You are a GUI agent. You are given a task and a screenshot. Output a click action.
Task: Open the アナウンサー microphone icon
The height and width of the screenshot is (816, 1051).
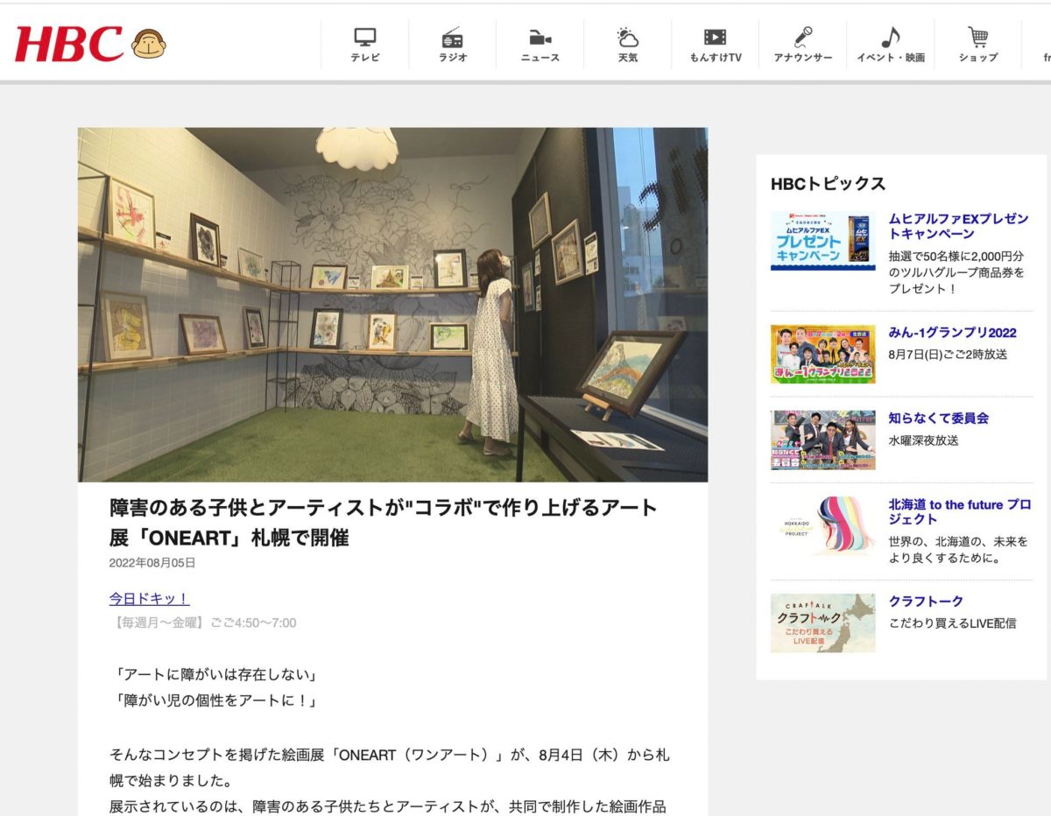(803, 37)
